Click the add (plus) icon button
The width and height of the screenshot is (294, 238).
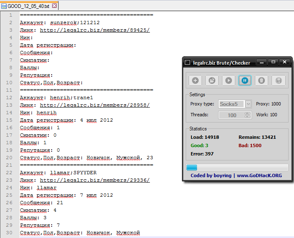pos(195,80)
